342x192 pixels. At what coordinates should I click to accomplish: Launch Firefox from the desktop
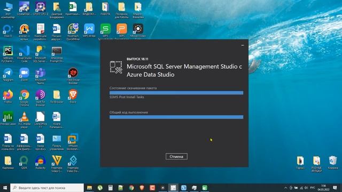pos(8,97)
